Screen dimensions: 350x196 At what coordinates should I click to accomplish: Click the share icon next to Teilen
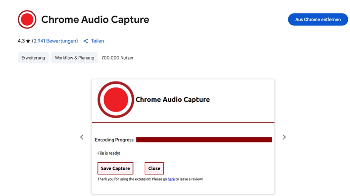(86, 41)
